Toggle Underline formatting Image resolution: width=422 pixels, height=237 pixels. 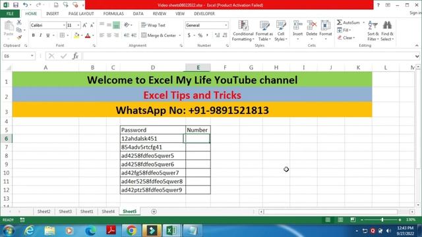click(48, 35)
